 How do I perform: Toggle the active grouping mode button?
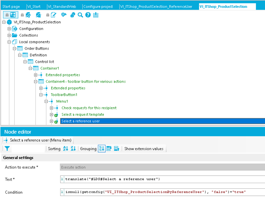102,149
